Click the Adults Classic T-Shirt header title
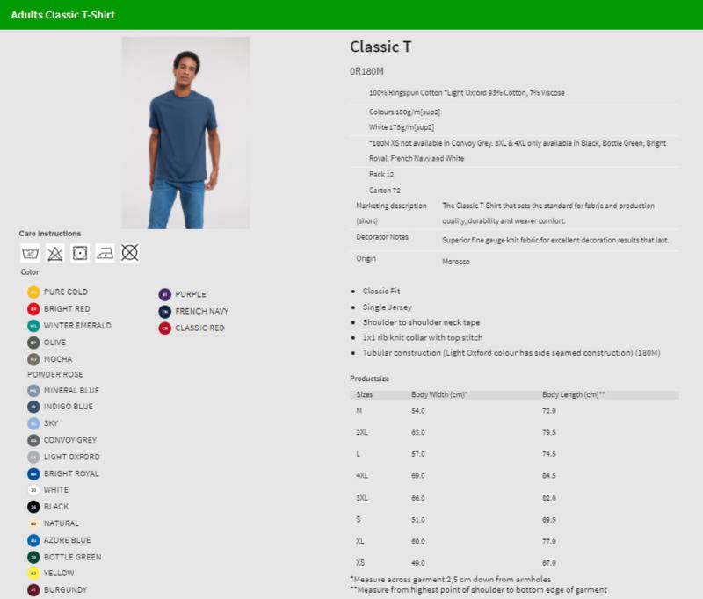This screenshot has width=703, height=599. point(62,15)
